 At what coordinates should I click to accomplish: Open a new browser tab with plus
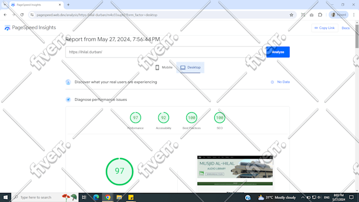(68, 5)
